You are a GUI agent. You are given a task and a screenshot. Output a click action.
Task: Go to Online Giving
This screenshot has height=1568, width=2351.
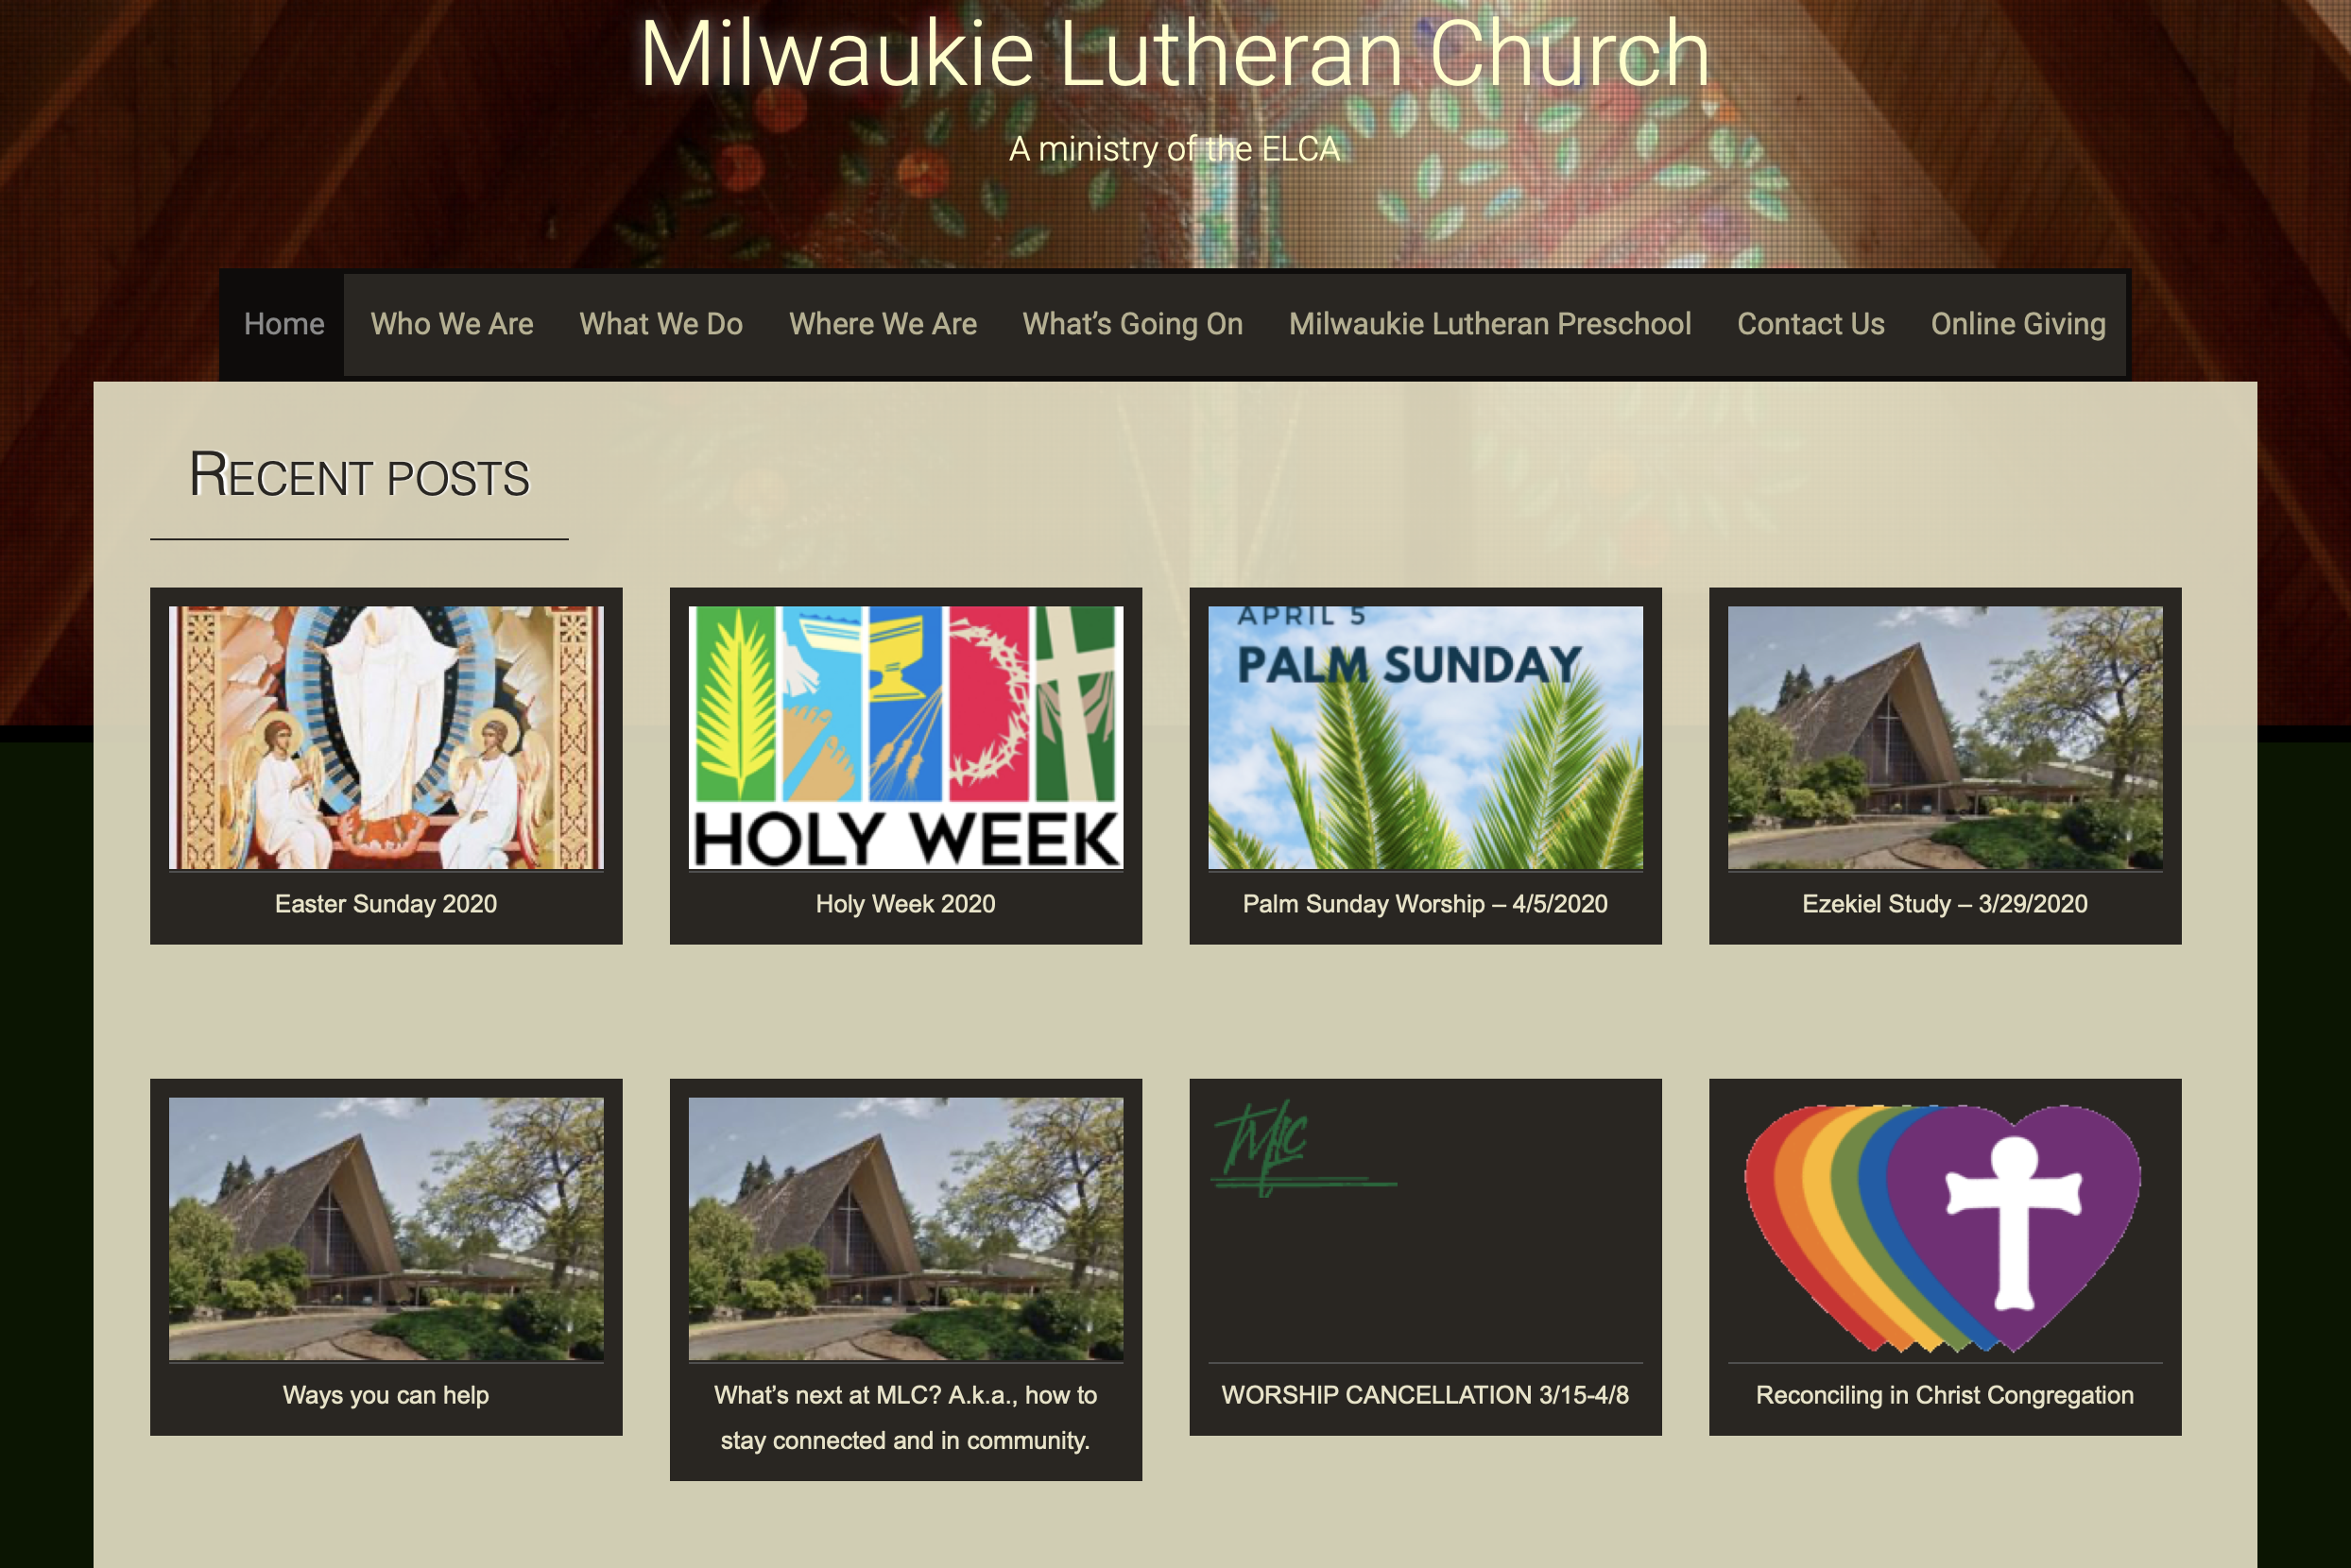pos(2017,324)
